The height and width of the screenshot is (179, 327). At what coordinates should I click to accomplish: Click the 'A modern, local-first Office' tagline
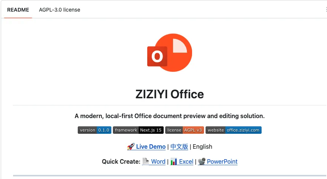(x=170, y=116)
